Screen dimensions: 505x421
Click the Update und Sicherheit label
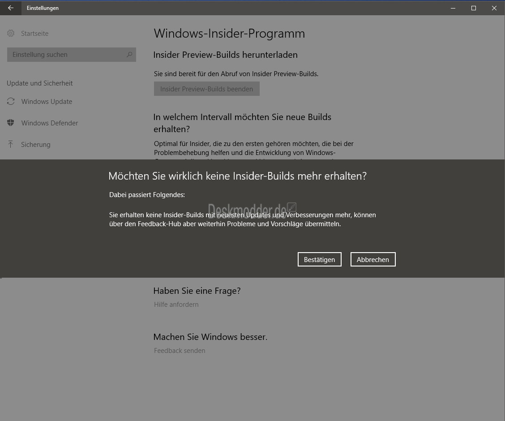[x=39, y=83]
